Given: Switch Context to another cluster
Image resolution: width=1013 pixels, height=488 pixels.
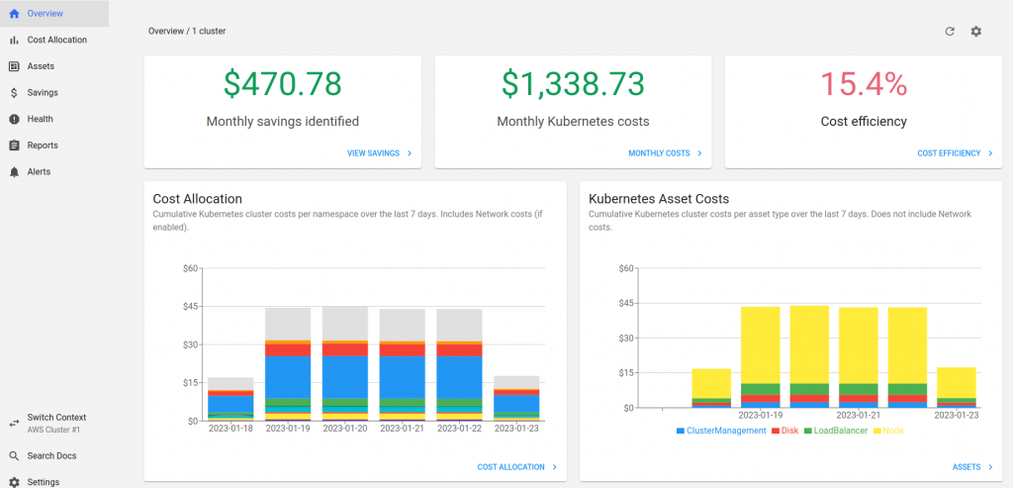Looking at the screenshot, I should pyautogui.click(x=54, y=424).
